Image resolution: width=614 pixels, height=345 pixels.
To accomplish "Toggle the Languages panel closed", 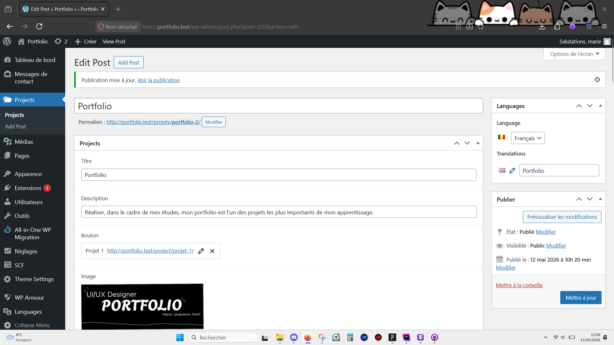I will point(601,106).
